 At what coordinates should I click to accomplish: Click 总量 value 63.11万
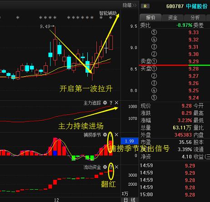point(182,128)
